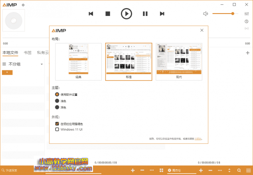The height and width of the screenshot is (175, 253).
Task: Uncheck the 在低栏应用强调色 checkbox
Action: pyautogui.click(x=57, y=124)
